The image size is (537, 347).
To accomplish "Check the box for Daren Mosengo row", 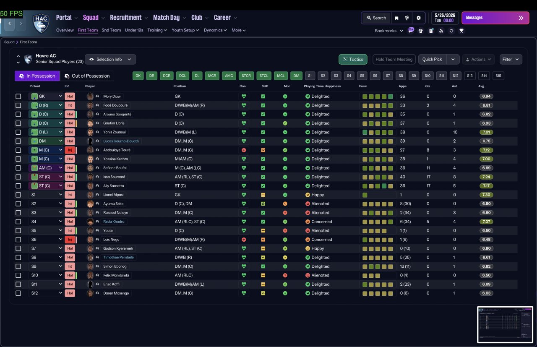I will click(x=18, y=293).
